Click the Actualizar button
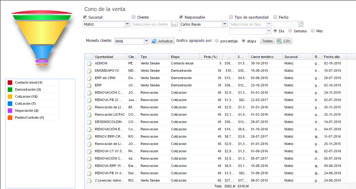 tap(163, 41)
